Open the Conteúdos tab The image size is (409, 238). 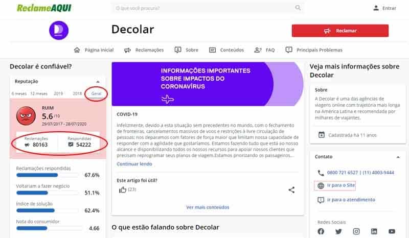(x=232, y=50)
